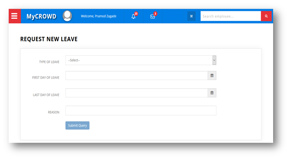This screenshot has height=159, width=292.
Task: Click the fullscreen toggle icon beside search
Action: pyautogui.click(x=192, y=16)
